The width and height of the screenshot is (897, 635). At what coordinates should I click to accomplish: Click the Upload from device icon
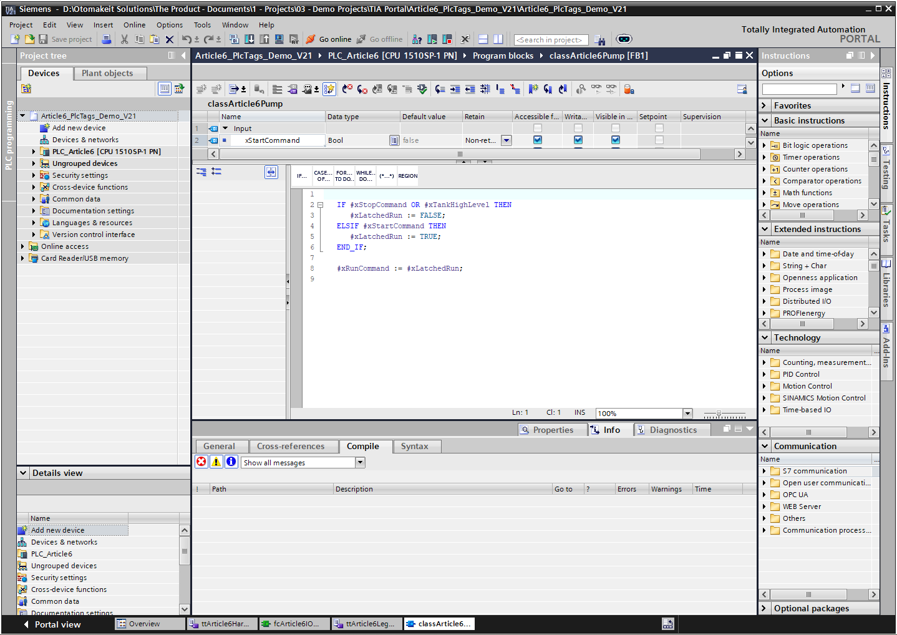(x=264, y=39)
